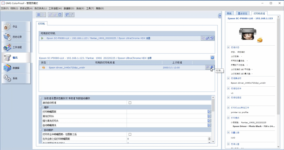
Task: Open the 系统(S) menu
Action: (x=80, y=8)
